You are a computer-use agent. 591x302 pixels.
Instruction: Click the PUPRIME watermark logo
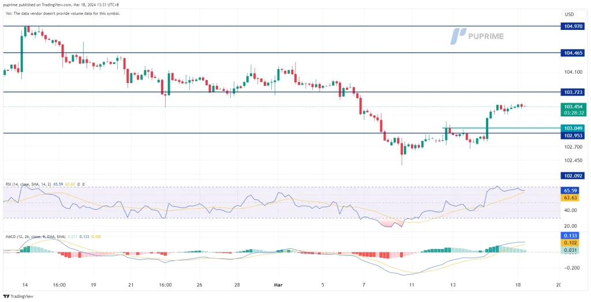pos(477,36)
